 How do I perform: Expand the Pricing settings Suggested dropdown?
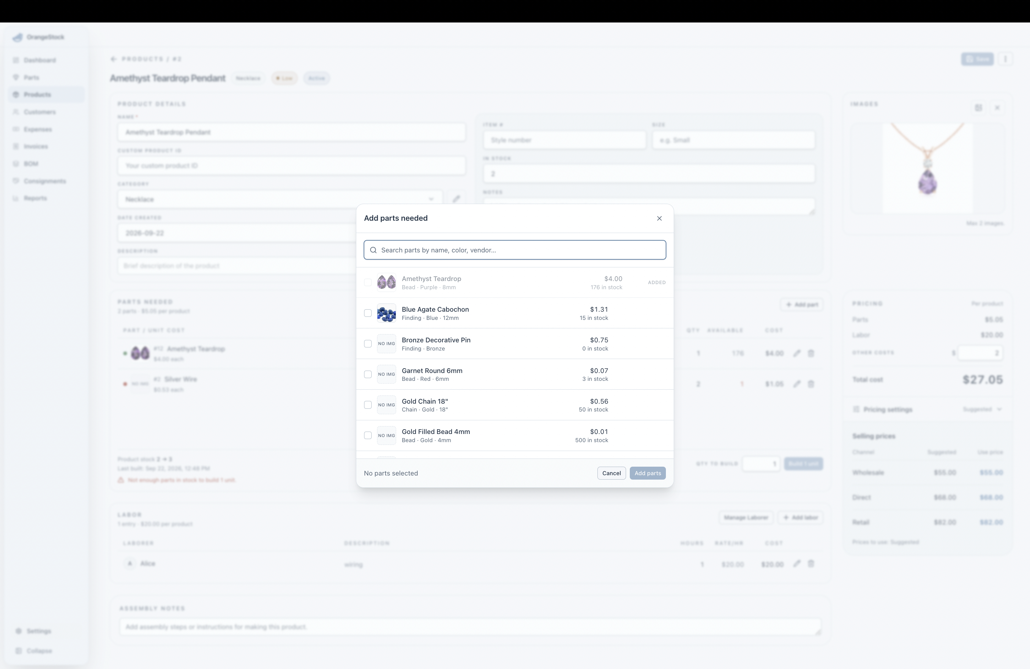coord(982,409)
